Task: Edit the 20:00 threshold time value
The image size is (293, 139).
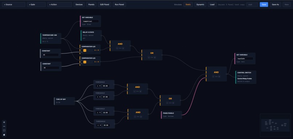Action: (x=106, y=125)
